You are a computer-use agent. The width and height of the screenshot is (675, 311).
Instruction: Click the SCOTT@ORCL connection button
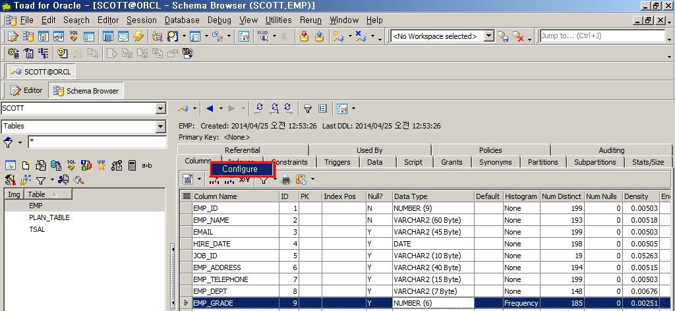click(x=41, y=71)
